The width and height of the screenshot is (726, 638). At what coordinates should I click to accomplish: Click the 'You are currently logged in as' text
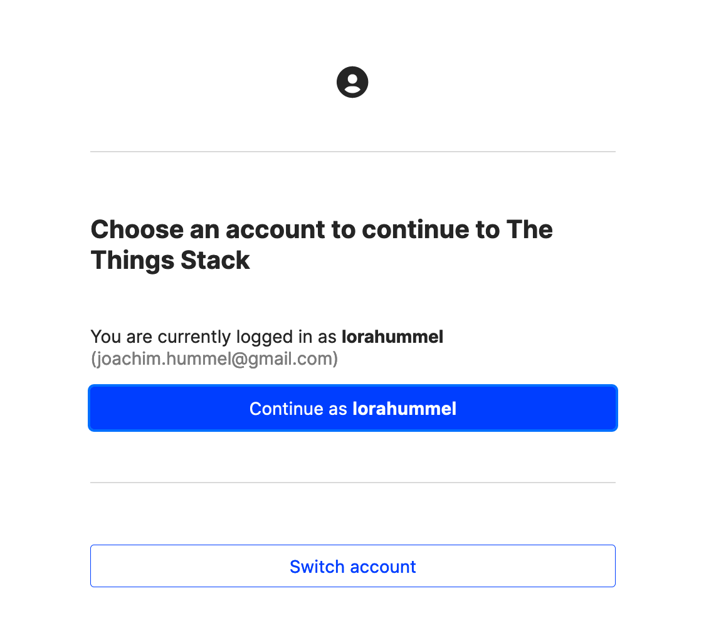(x=213, y=337)
